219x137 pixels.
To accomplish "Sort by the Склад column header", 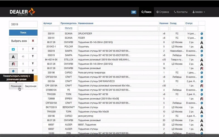I will coord(173,23).
